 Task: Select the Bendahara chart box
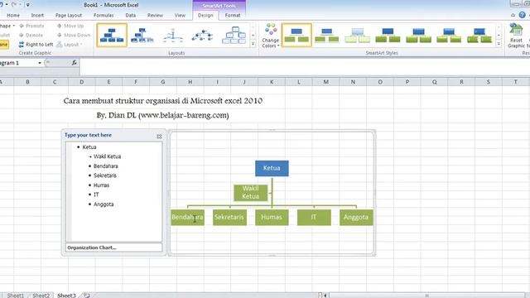coord(188,217)
